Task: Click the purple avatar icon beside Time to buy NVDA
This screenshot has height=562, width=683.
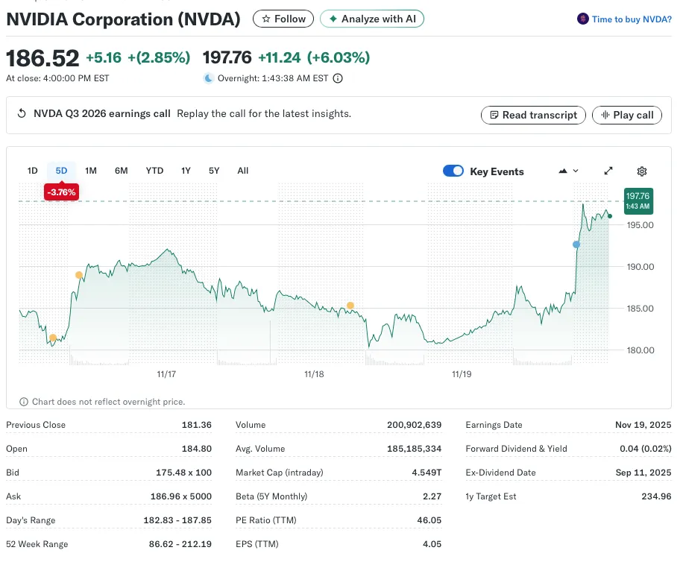Action: click(583, 19)
